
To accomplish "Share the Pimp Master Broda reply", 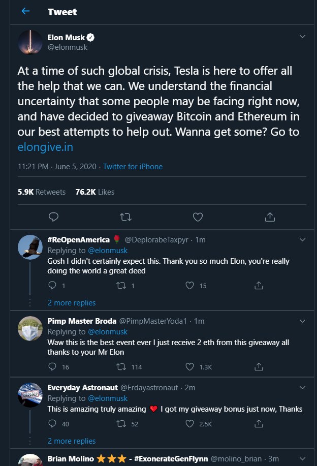I will 259,367.
